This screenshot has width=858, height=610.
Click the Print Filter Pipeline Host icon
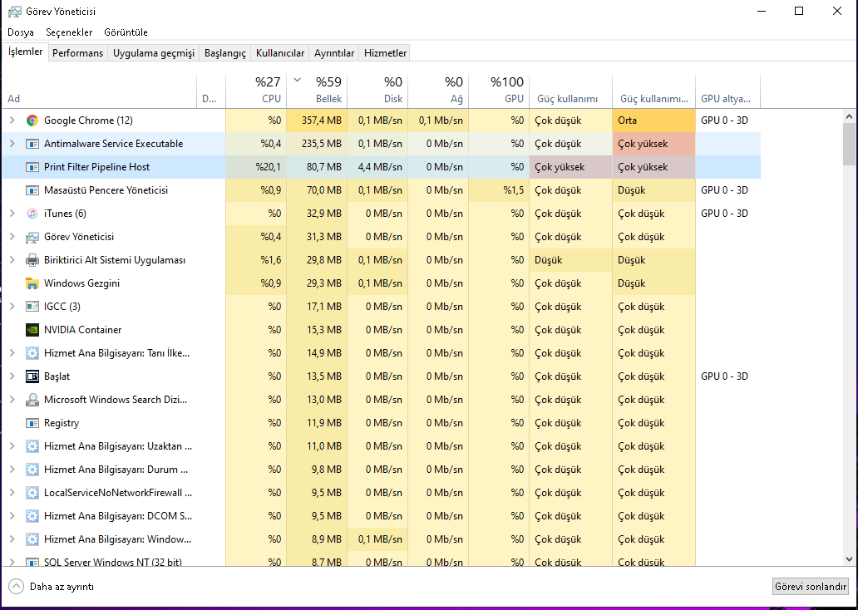click(32, 167)
